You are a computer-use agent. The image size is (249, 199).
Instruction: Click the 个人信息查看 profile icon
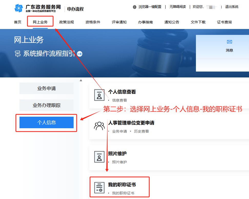click(99, 95)
